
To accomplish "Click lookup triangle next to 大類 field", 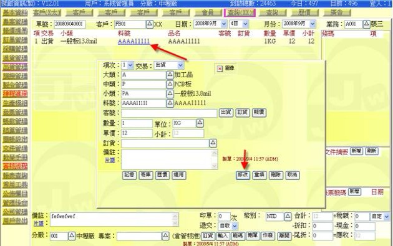I will click(x=170, y=75).
